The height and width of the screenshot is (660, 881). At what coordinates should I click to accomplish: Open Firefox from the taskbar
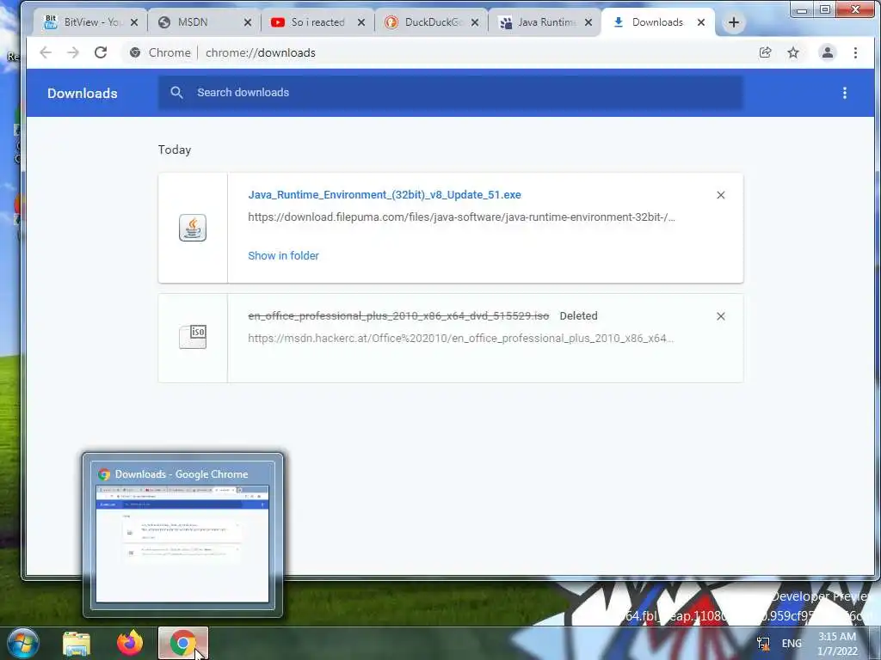point(129,643)
